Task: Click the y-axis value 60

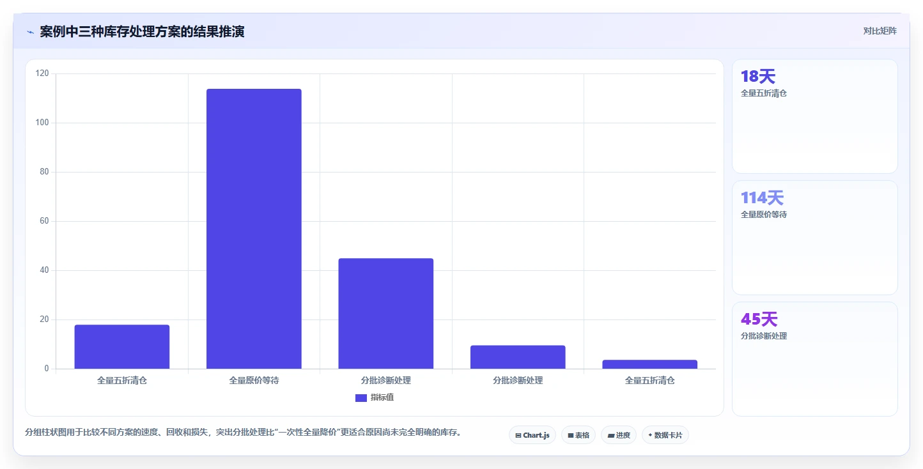Action: (x=44, y=222)
